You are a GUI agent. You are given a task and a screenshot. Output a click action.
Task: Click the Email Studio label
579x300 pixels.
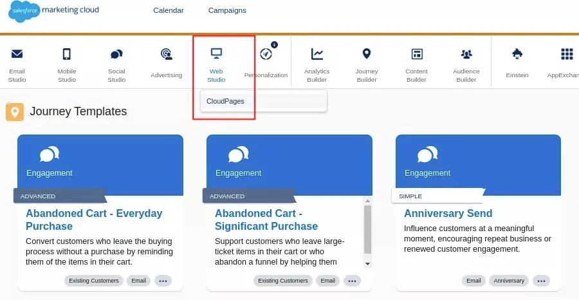[17, 75]
